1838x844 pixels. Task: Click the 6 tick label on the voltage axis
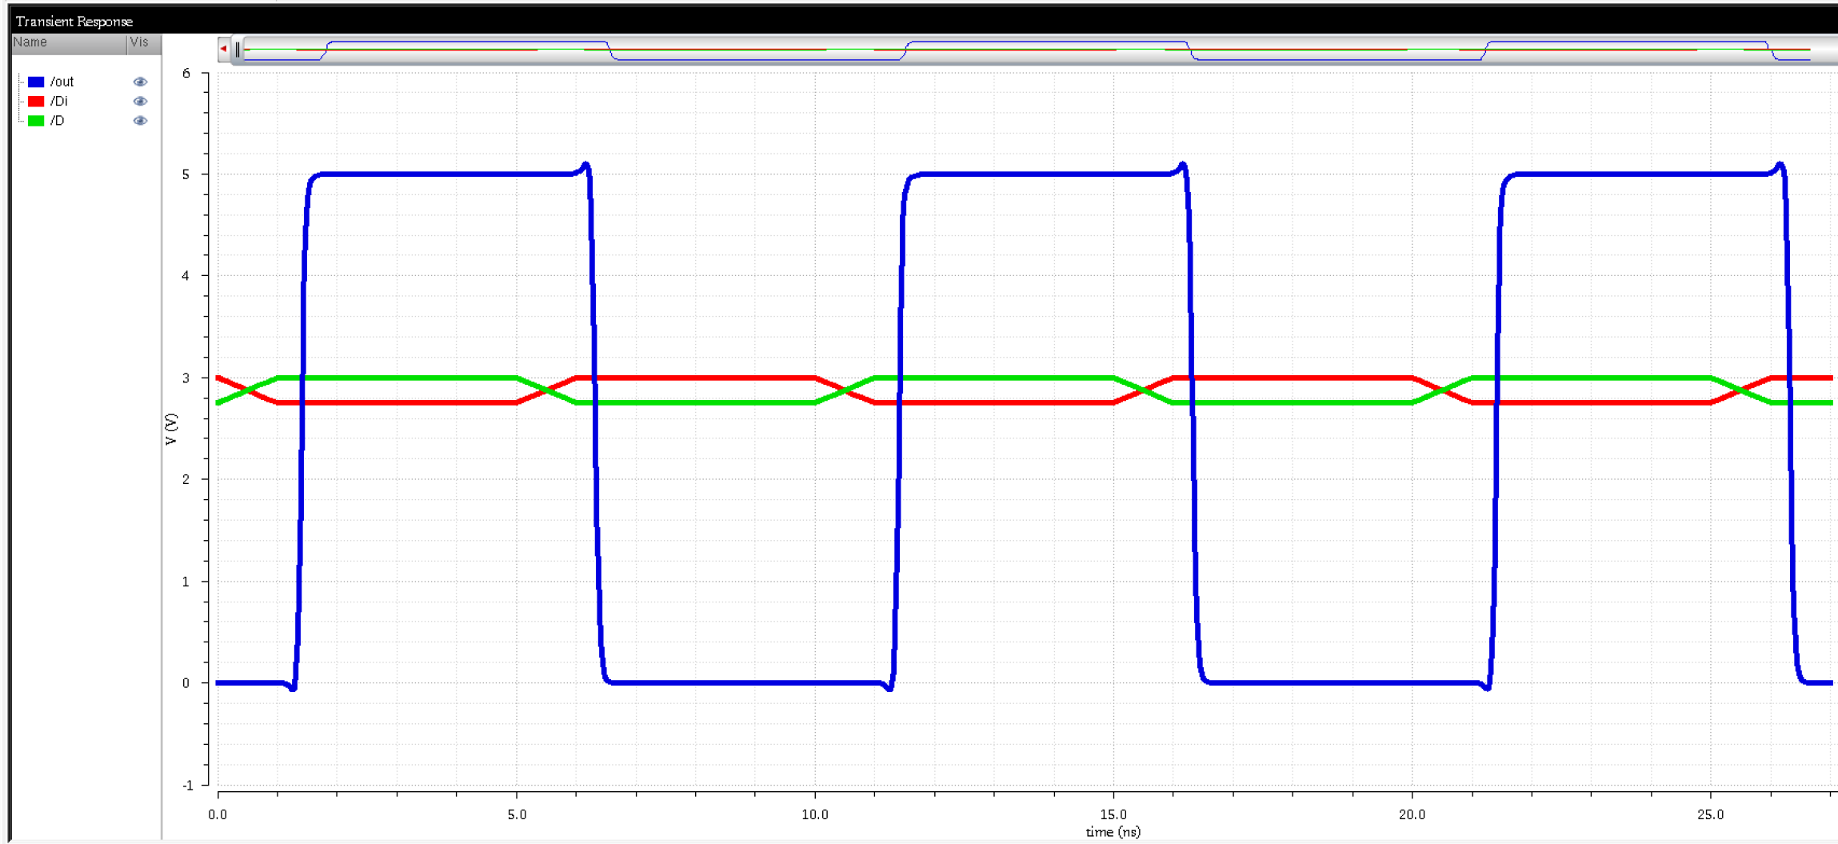[x=186, y=74]
